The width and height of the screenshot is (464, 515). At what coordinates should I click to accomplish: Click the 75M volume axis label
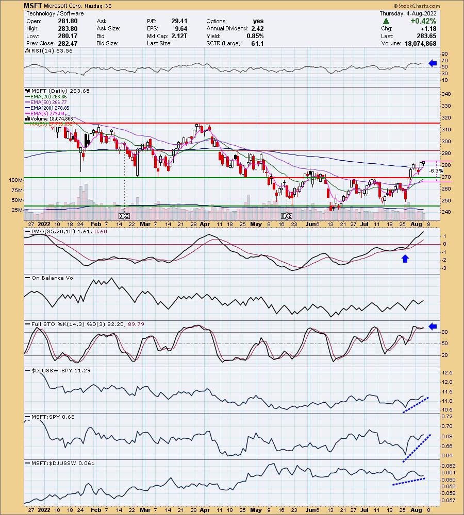[x=18, y=191]
